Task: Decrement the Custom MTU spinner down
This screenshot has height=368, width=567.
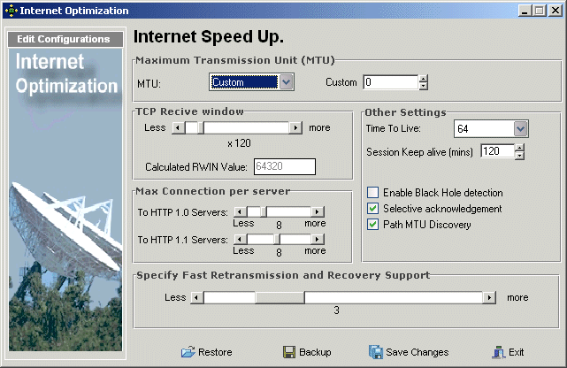Action: pos(423,86)
